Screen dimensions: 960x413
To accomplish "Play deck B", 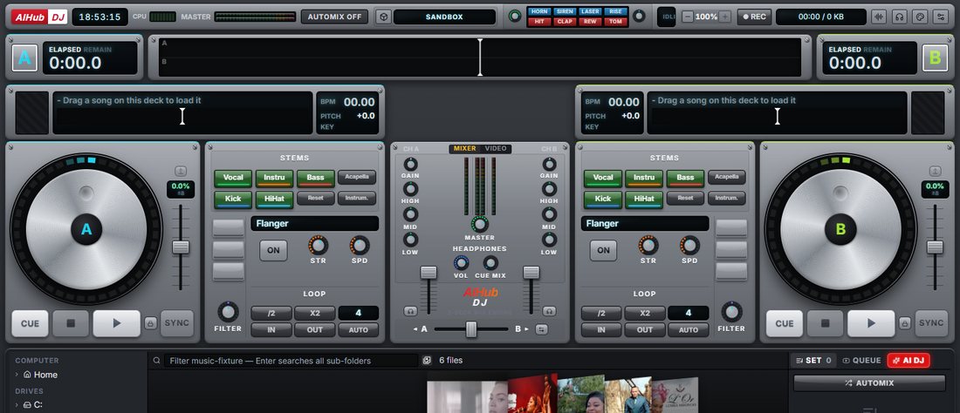I will click(871, 323).
